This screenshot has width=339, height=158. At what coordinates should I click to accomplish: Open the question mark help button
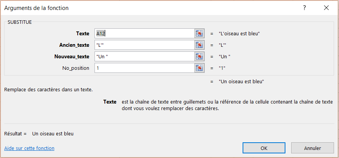click(305, 8)
